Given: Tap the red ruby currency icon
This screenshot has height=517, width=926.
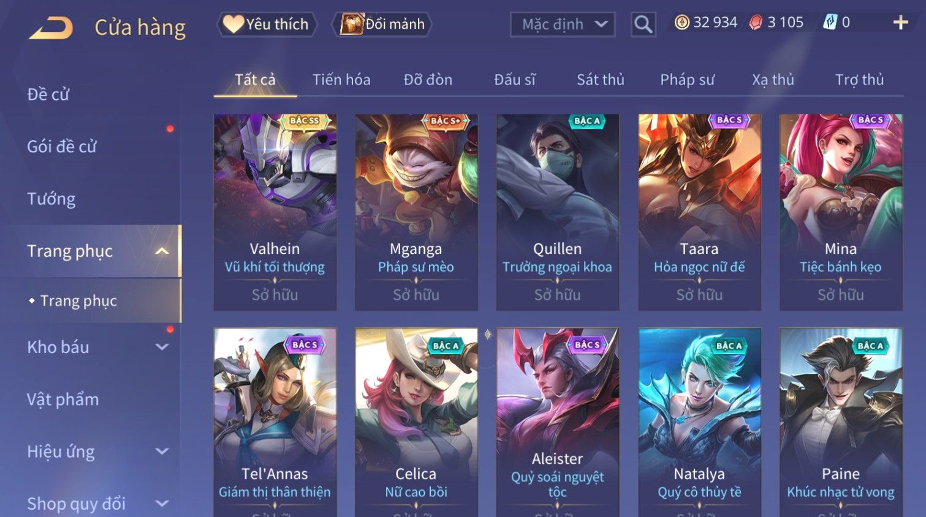Looking at the screenshot, I should pyautogui.click(x=756, y=23).
